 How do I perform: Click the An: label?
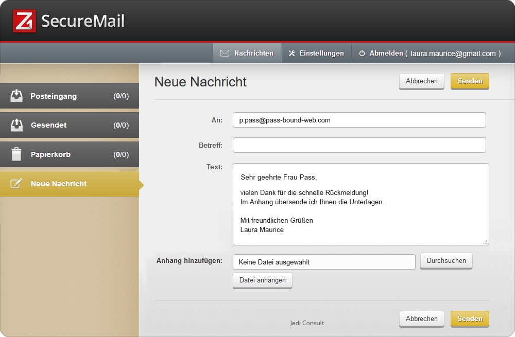point(217,120)
